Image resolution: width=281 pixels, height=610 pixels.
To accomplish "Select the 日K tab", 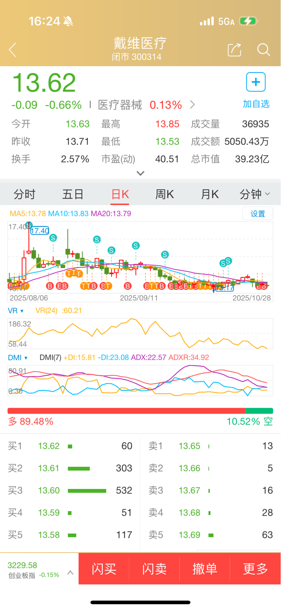I will [120, 194].
